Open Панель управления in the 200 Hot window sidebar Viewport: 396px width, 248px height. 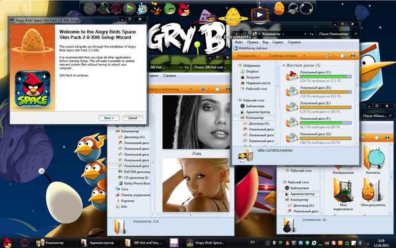point(133,195)
